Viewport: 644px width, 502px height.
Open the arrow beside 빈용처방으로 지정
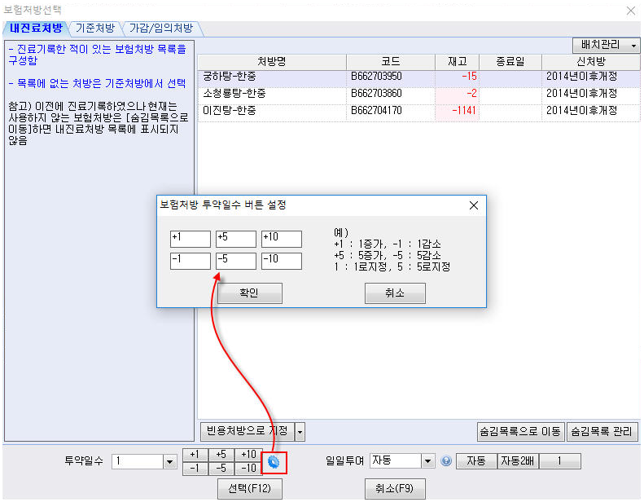pyautogui.click(x=300, y=432)
